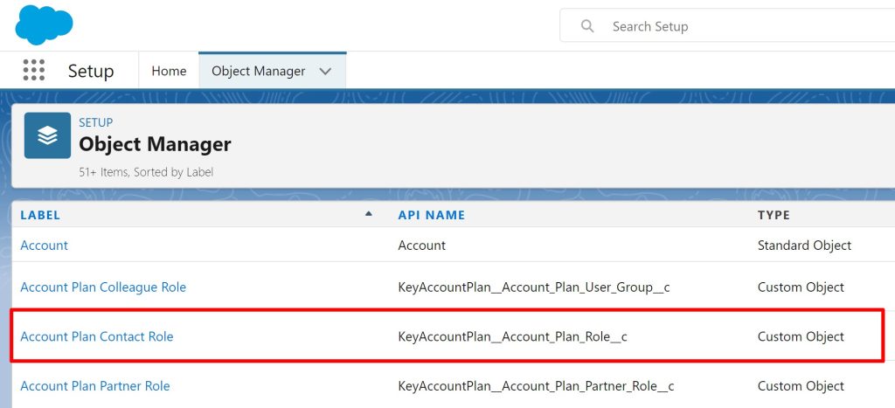895x408 pixels.
Task: Click the Setup app name
Action: (x=91, y=72)
